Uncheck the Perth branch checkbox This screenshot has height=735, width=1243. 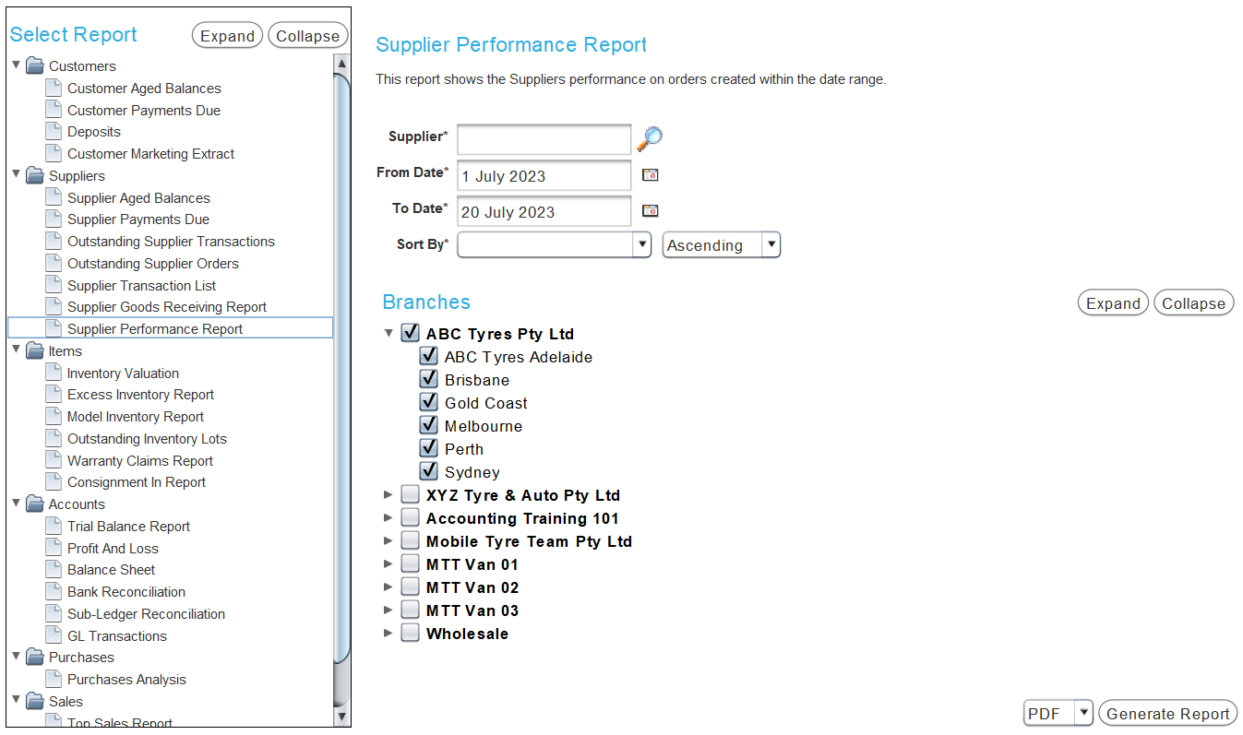pyautogui.click(x=428, y=449)
